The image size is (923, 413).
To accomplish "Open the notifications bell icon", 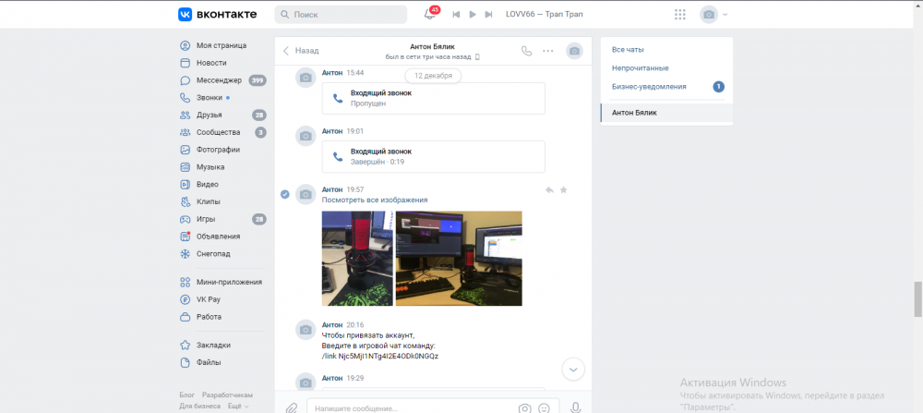I will tap(430, 14).
